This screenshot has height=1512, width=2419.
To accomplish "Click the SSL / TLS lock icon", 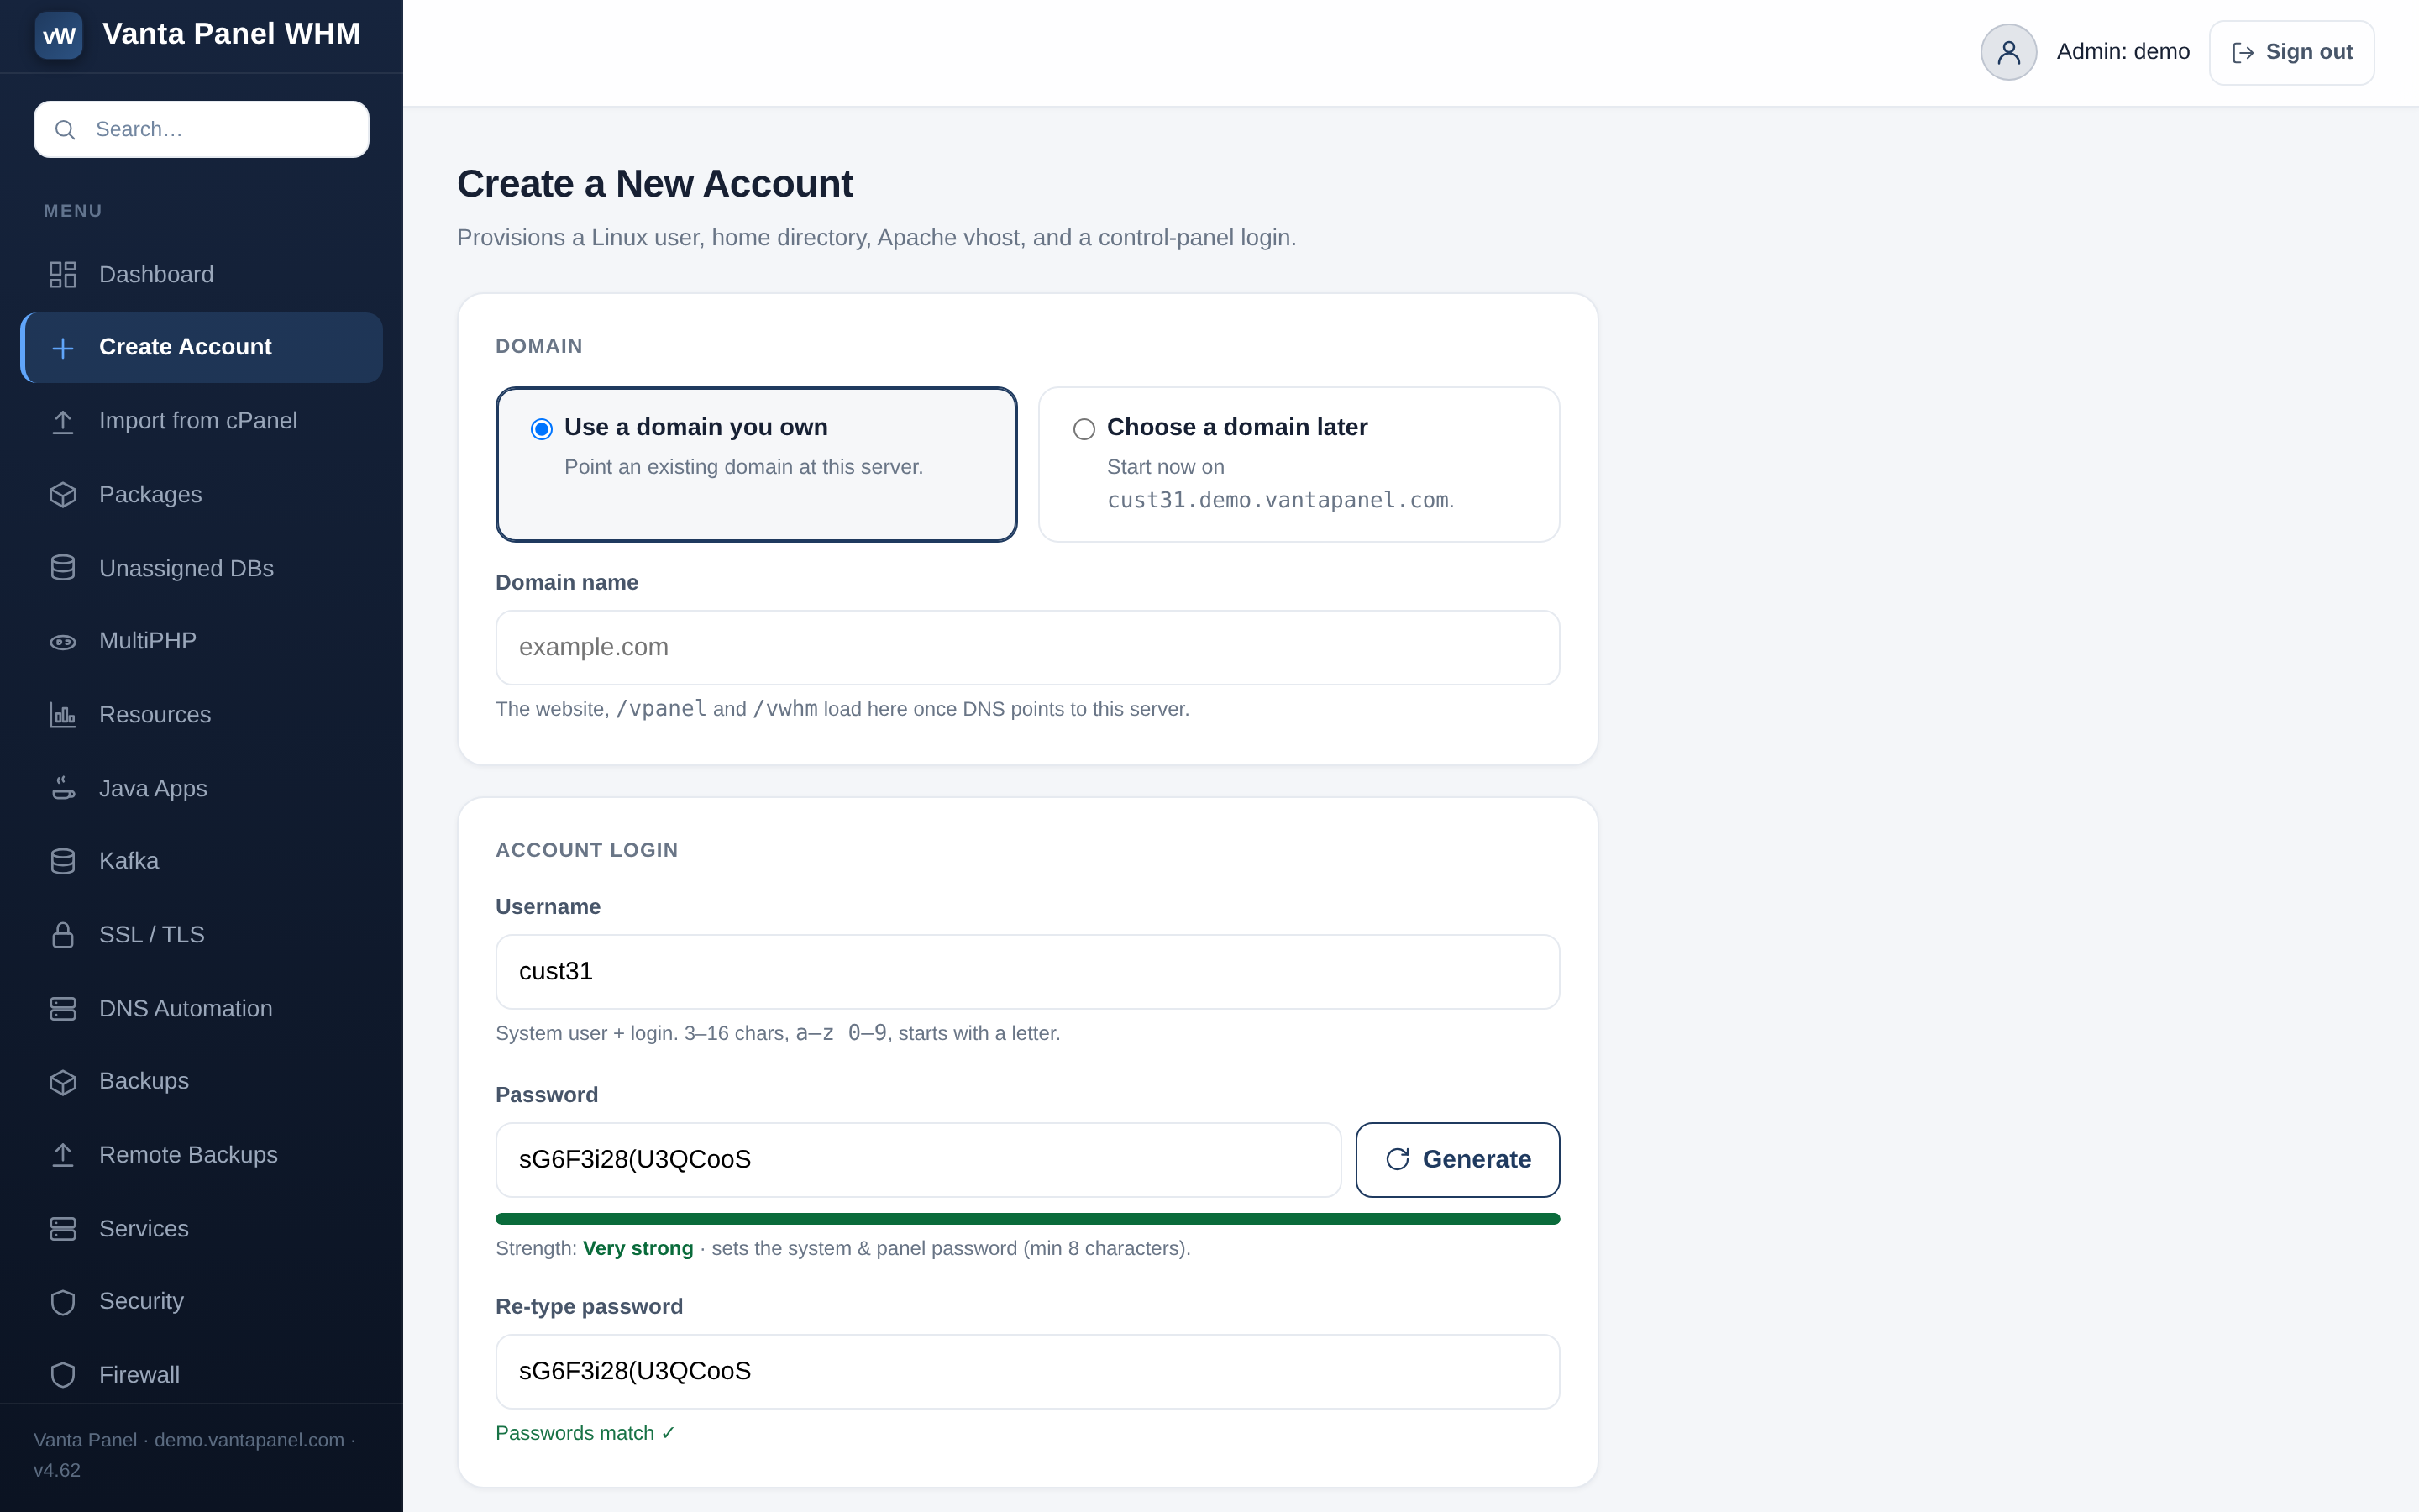I will click(63, 935).
